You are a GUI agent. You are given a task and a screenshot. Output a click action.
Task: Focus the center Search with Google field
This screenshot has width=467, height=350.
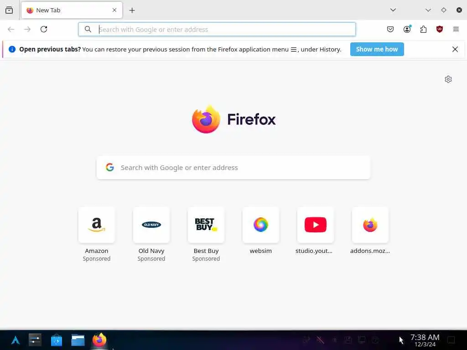tap(233, 167)
